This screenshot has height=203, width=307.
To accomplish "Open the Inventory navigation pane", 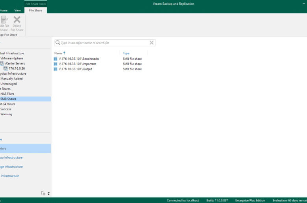I will [x=26, y=148].
